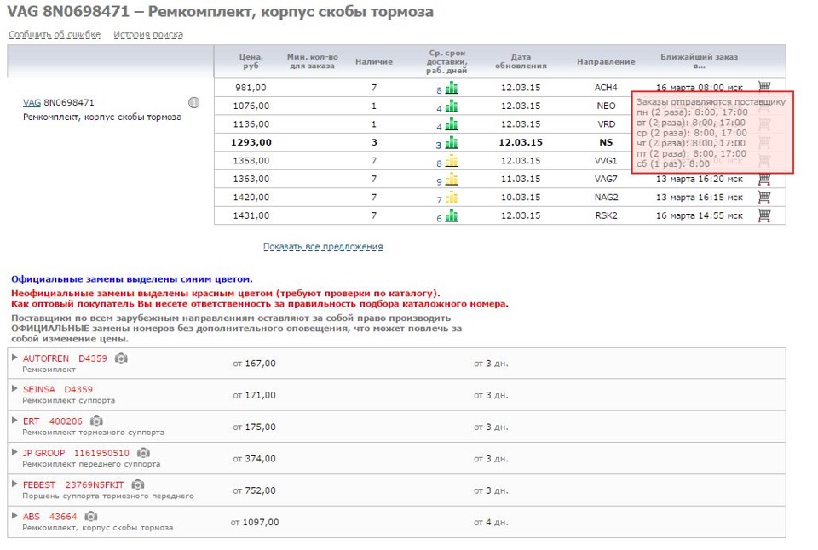
Task: Open delivery statistics chart for the 981,00 row
Action: pos(452,88)
